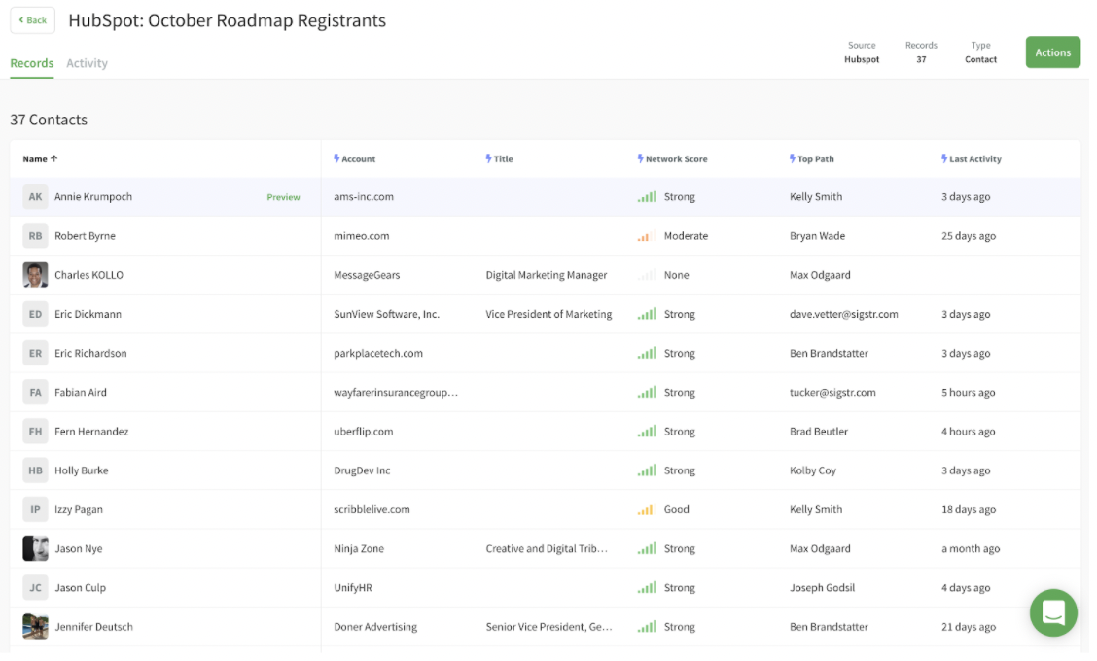Select Holly Burke contact name

click(81, 470)
